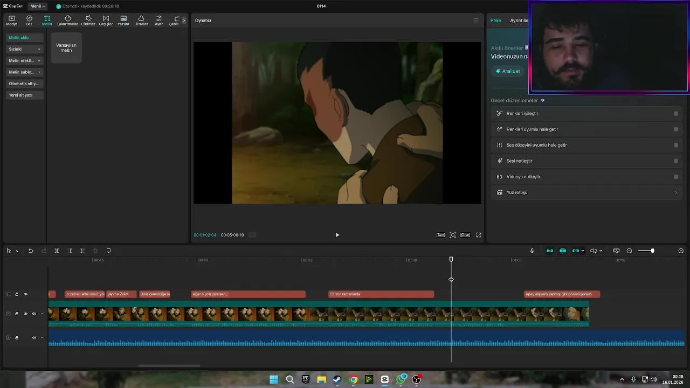Image resolution: width=690 pixels, height=388 pixels.
Task: Click the microphone record voiceover icon
Action: tap(532, 251)
